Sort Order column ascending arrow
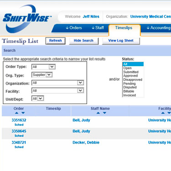Screen dimensions: 171x171 point(17,113)
